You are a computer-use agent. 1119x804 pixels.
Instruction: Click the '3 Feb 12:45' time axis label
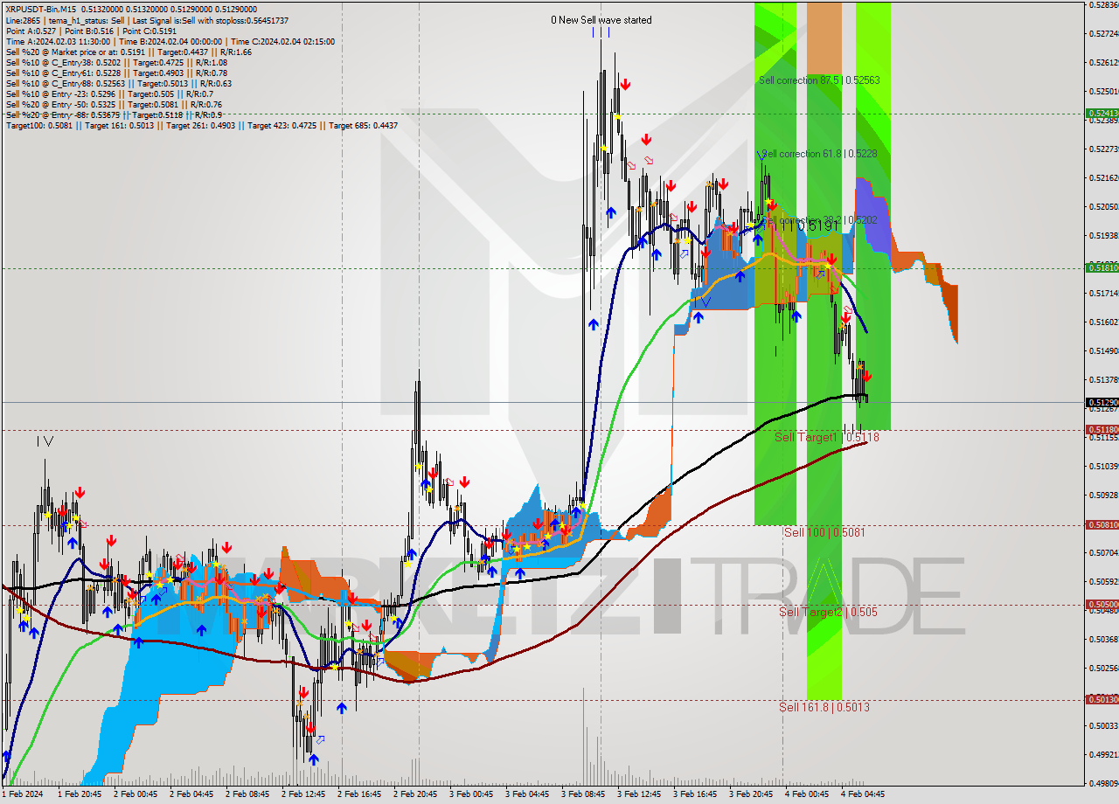[638, 794]
